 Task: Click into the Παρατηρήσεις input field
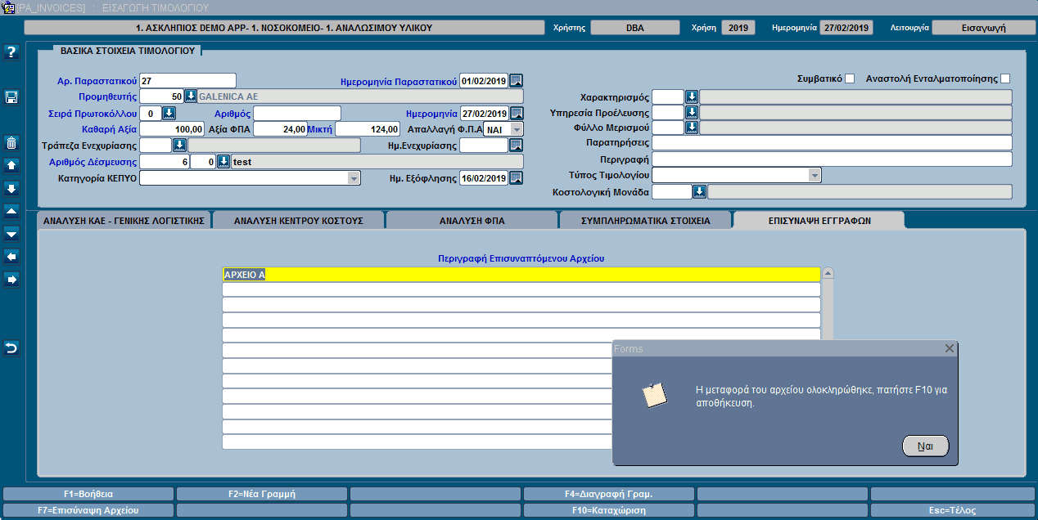point(832,143)
